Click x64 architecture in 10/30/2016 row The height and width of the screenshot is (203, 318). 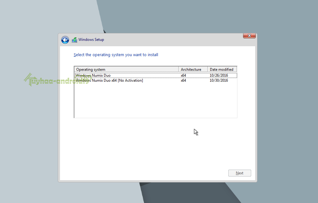click(183, 80)
